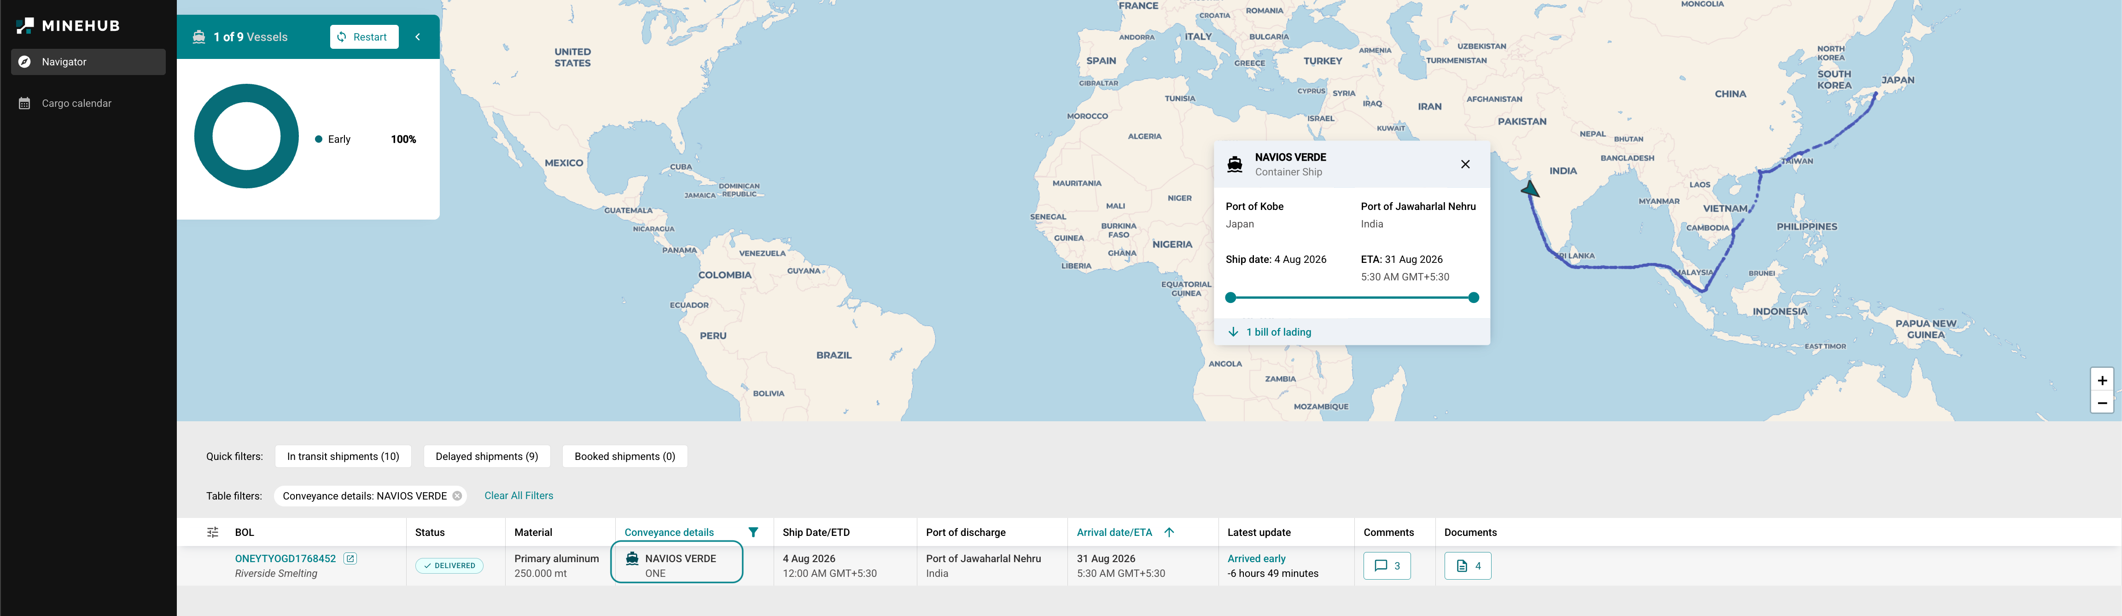The width and height of the screenshot is (2122, 616).
Task: Toggle the Arrival date/ETA sort arrow
Action: coord(1169,533)
